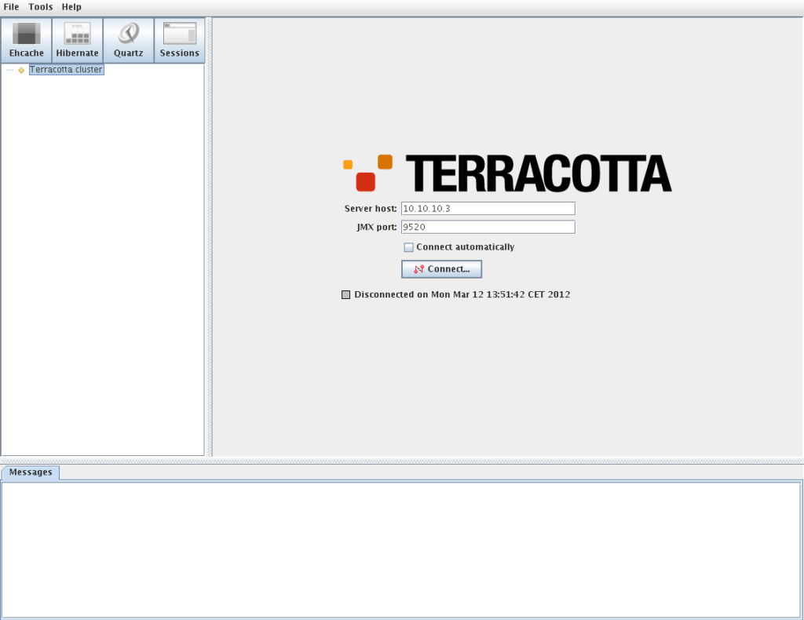Click the gray disconnected status indicator
The image size is (804, 620).
346,294
